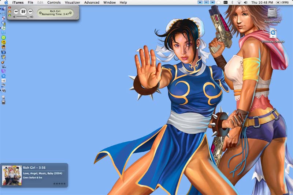Open the File menu
The width and height of the screenshot is (293, 195).
30,3
